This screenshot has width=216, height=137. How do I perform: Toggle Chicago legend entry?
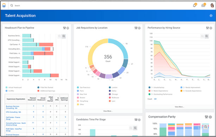(113, 94)
